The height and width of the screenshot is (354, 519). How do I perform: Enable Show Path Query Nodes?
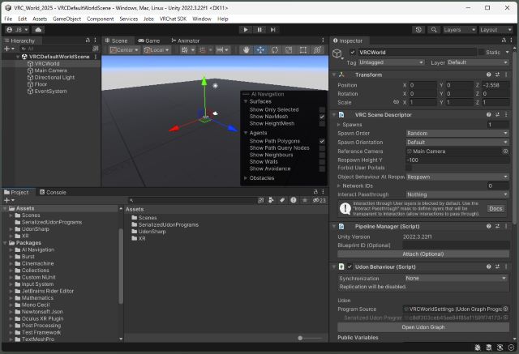coord(322,147)
